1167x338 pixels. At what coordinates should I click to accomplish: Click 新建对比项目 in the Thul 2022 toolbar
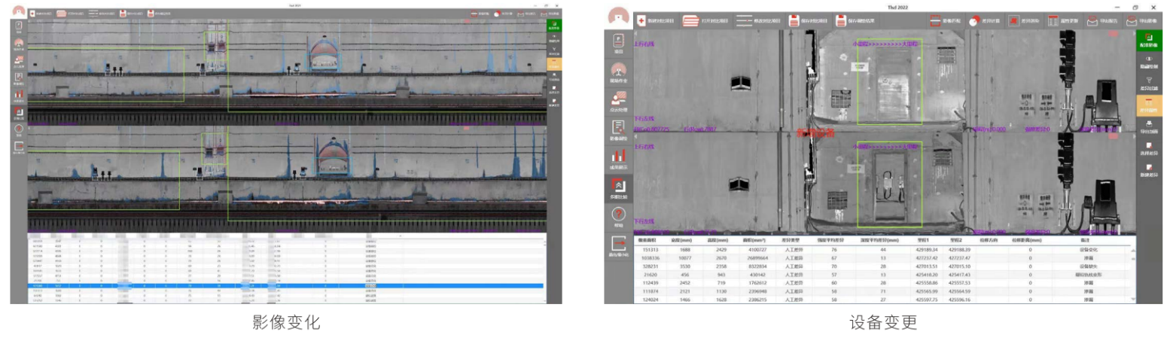[x=654, y=21]
